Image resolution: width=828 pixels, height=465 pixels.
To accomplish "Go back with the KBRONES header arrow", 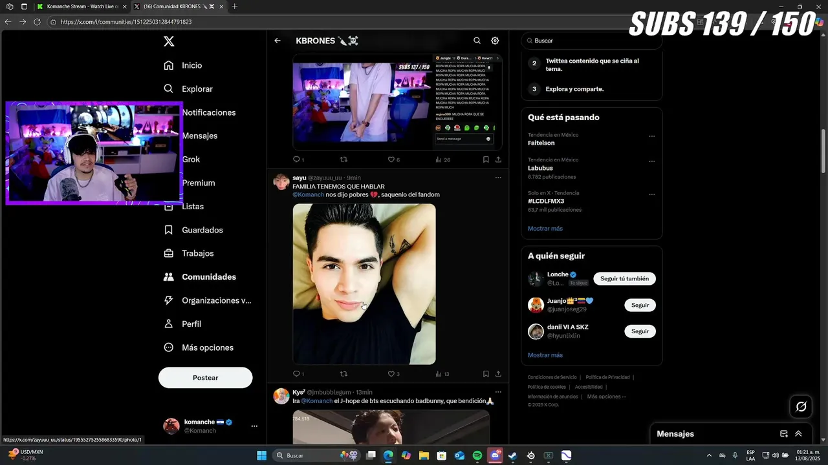I will pyautogui.click(x=278, y=41).
